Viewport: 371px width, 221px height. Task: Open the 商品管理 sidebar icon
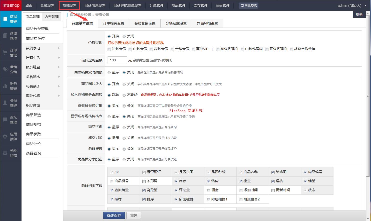pos(5,19)
